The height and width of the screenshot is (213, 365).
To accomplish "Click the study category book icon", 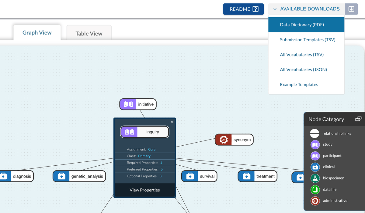I will (x=315, y=144).
